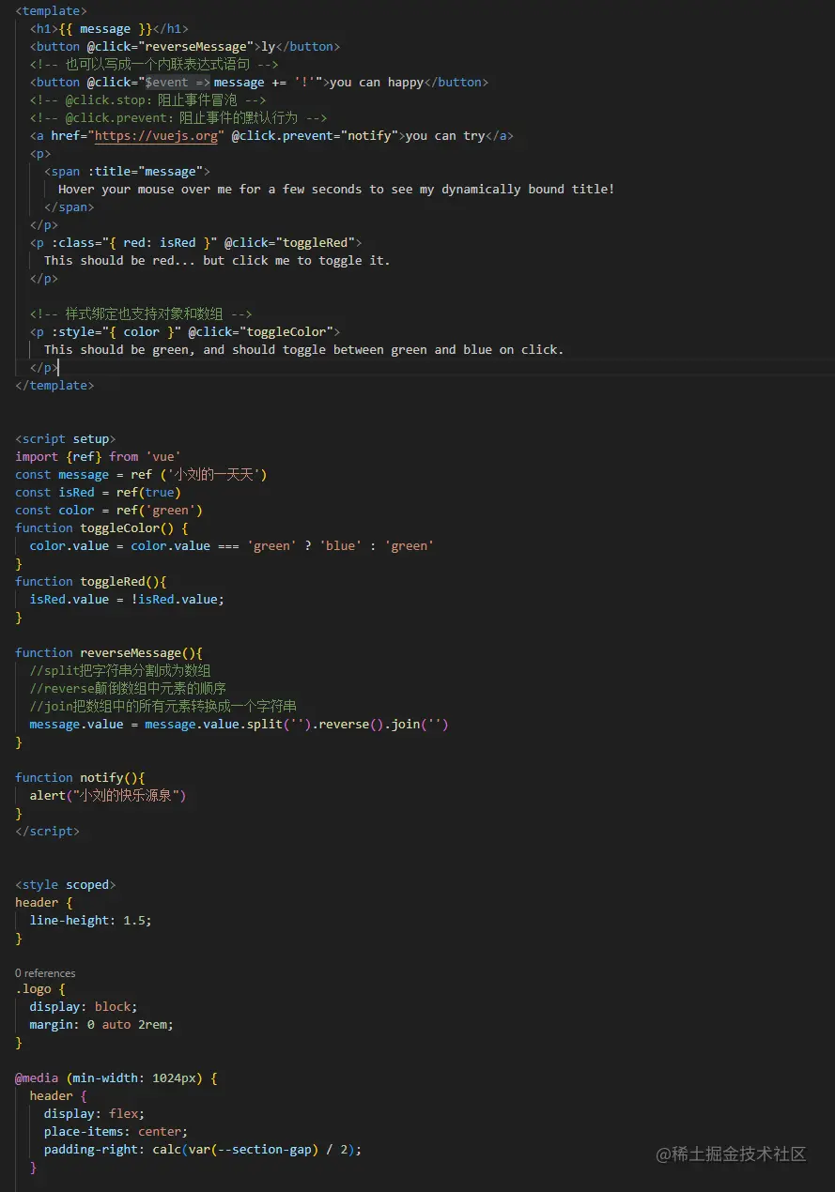This screenshot has width=835, height=1192.
Task: Open the https://vuejs.org link in the anchor tag
Action: [x=156, y=135]
